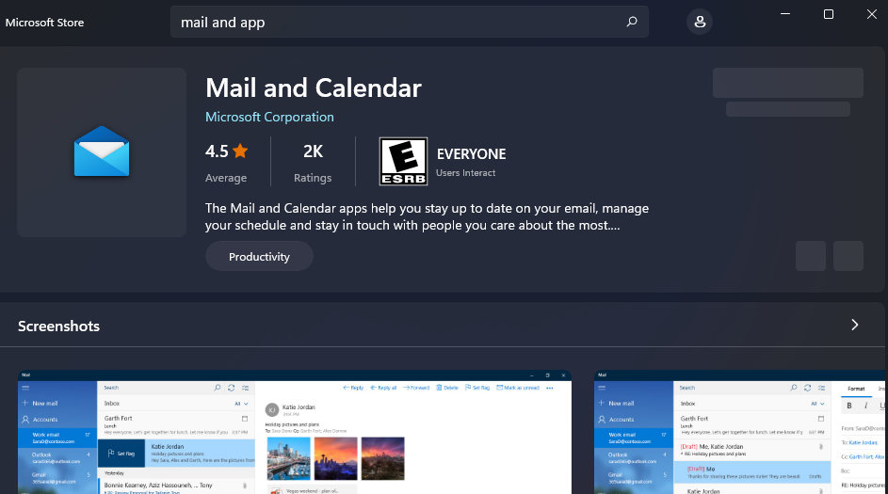This screenshot has height=494, width=888.
Task: Open the Microsoft Corporation publisher link
Action: coord(269,117)
